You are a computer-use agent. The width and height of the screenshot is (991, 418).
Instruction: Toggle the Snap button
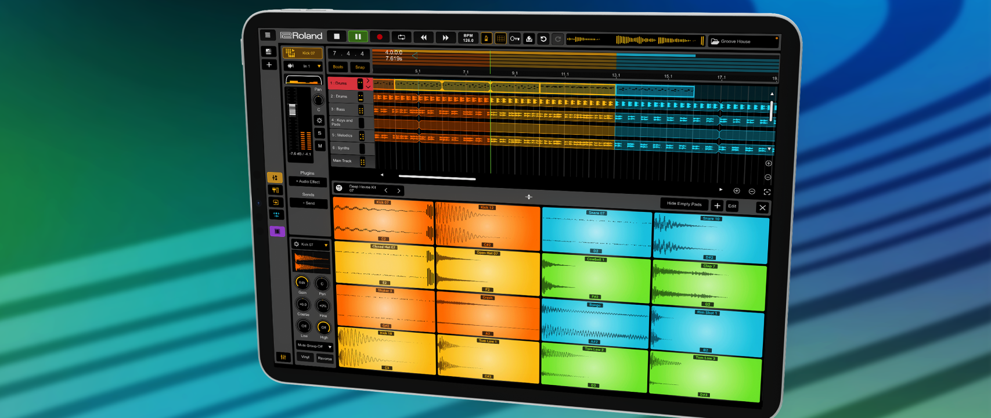(x=360, y=67)
